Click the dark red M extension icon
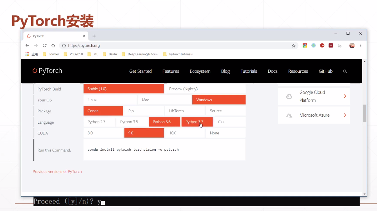377x211 pixels. 331,46
